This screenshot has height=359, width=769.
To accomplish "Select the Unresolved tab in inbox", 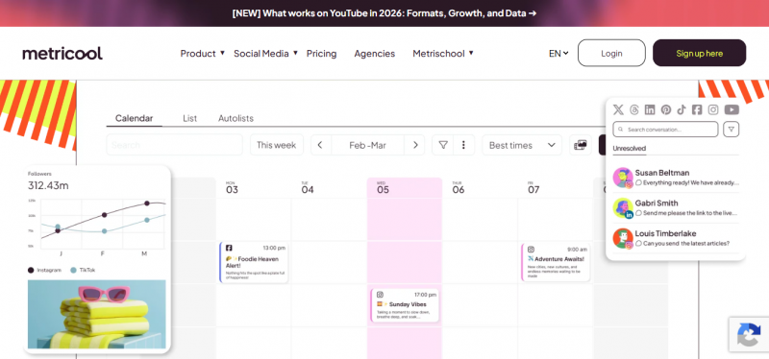I will [630, 149].
